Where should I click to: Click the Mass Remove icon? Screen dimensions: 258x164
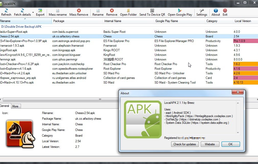(79, 11)
